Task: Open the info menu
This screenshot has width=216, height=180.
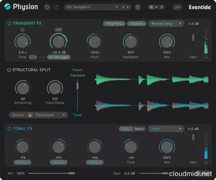Action: [177, 7]
